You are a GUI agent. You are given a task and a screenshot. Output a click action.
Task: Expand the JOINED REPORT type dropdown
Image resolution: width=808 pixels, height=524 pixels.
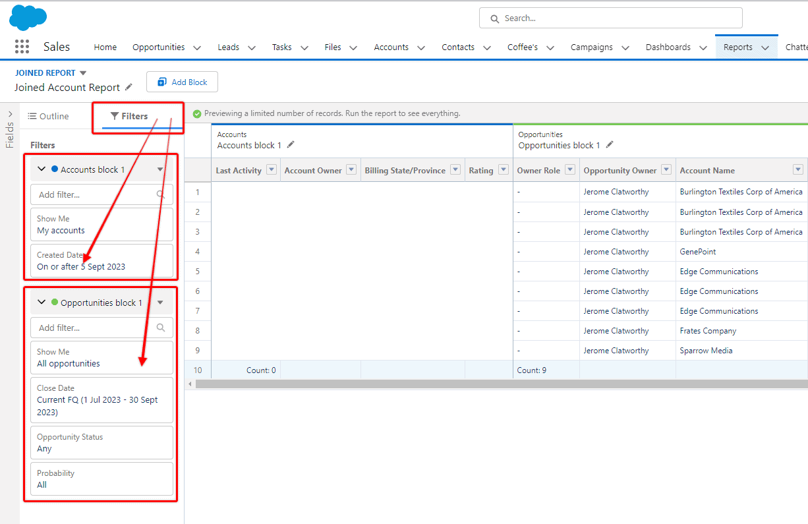point(82,73)
